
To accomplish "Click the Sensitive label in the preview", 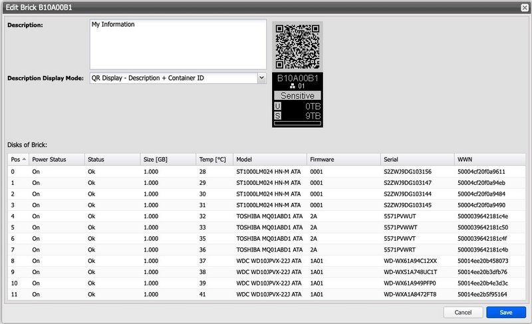I will (x=297, y=96).
